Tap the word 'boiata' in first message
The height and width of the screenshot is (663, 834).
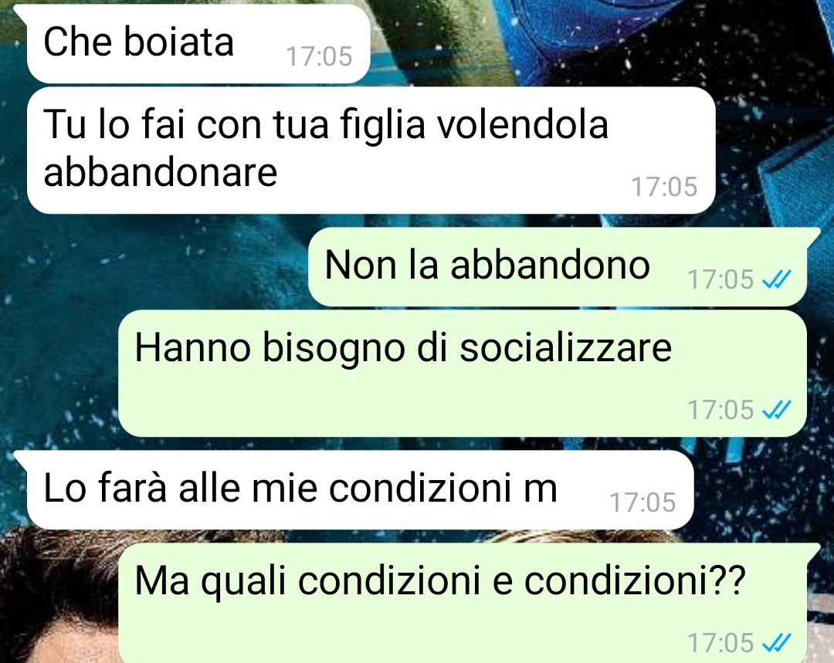[178, 42]
